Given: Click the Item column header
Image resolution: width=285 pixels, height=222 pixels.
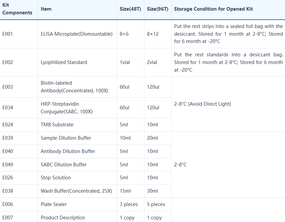Looking at the screenshot, I should pyautogui.click(x=46, y=9).
